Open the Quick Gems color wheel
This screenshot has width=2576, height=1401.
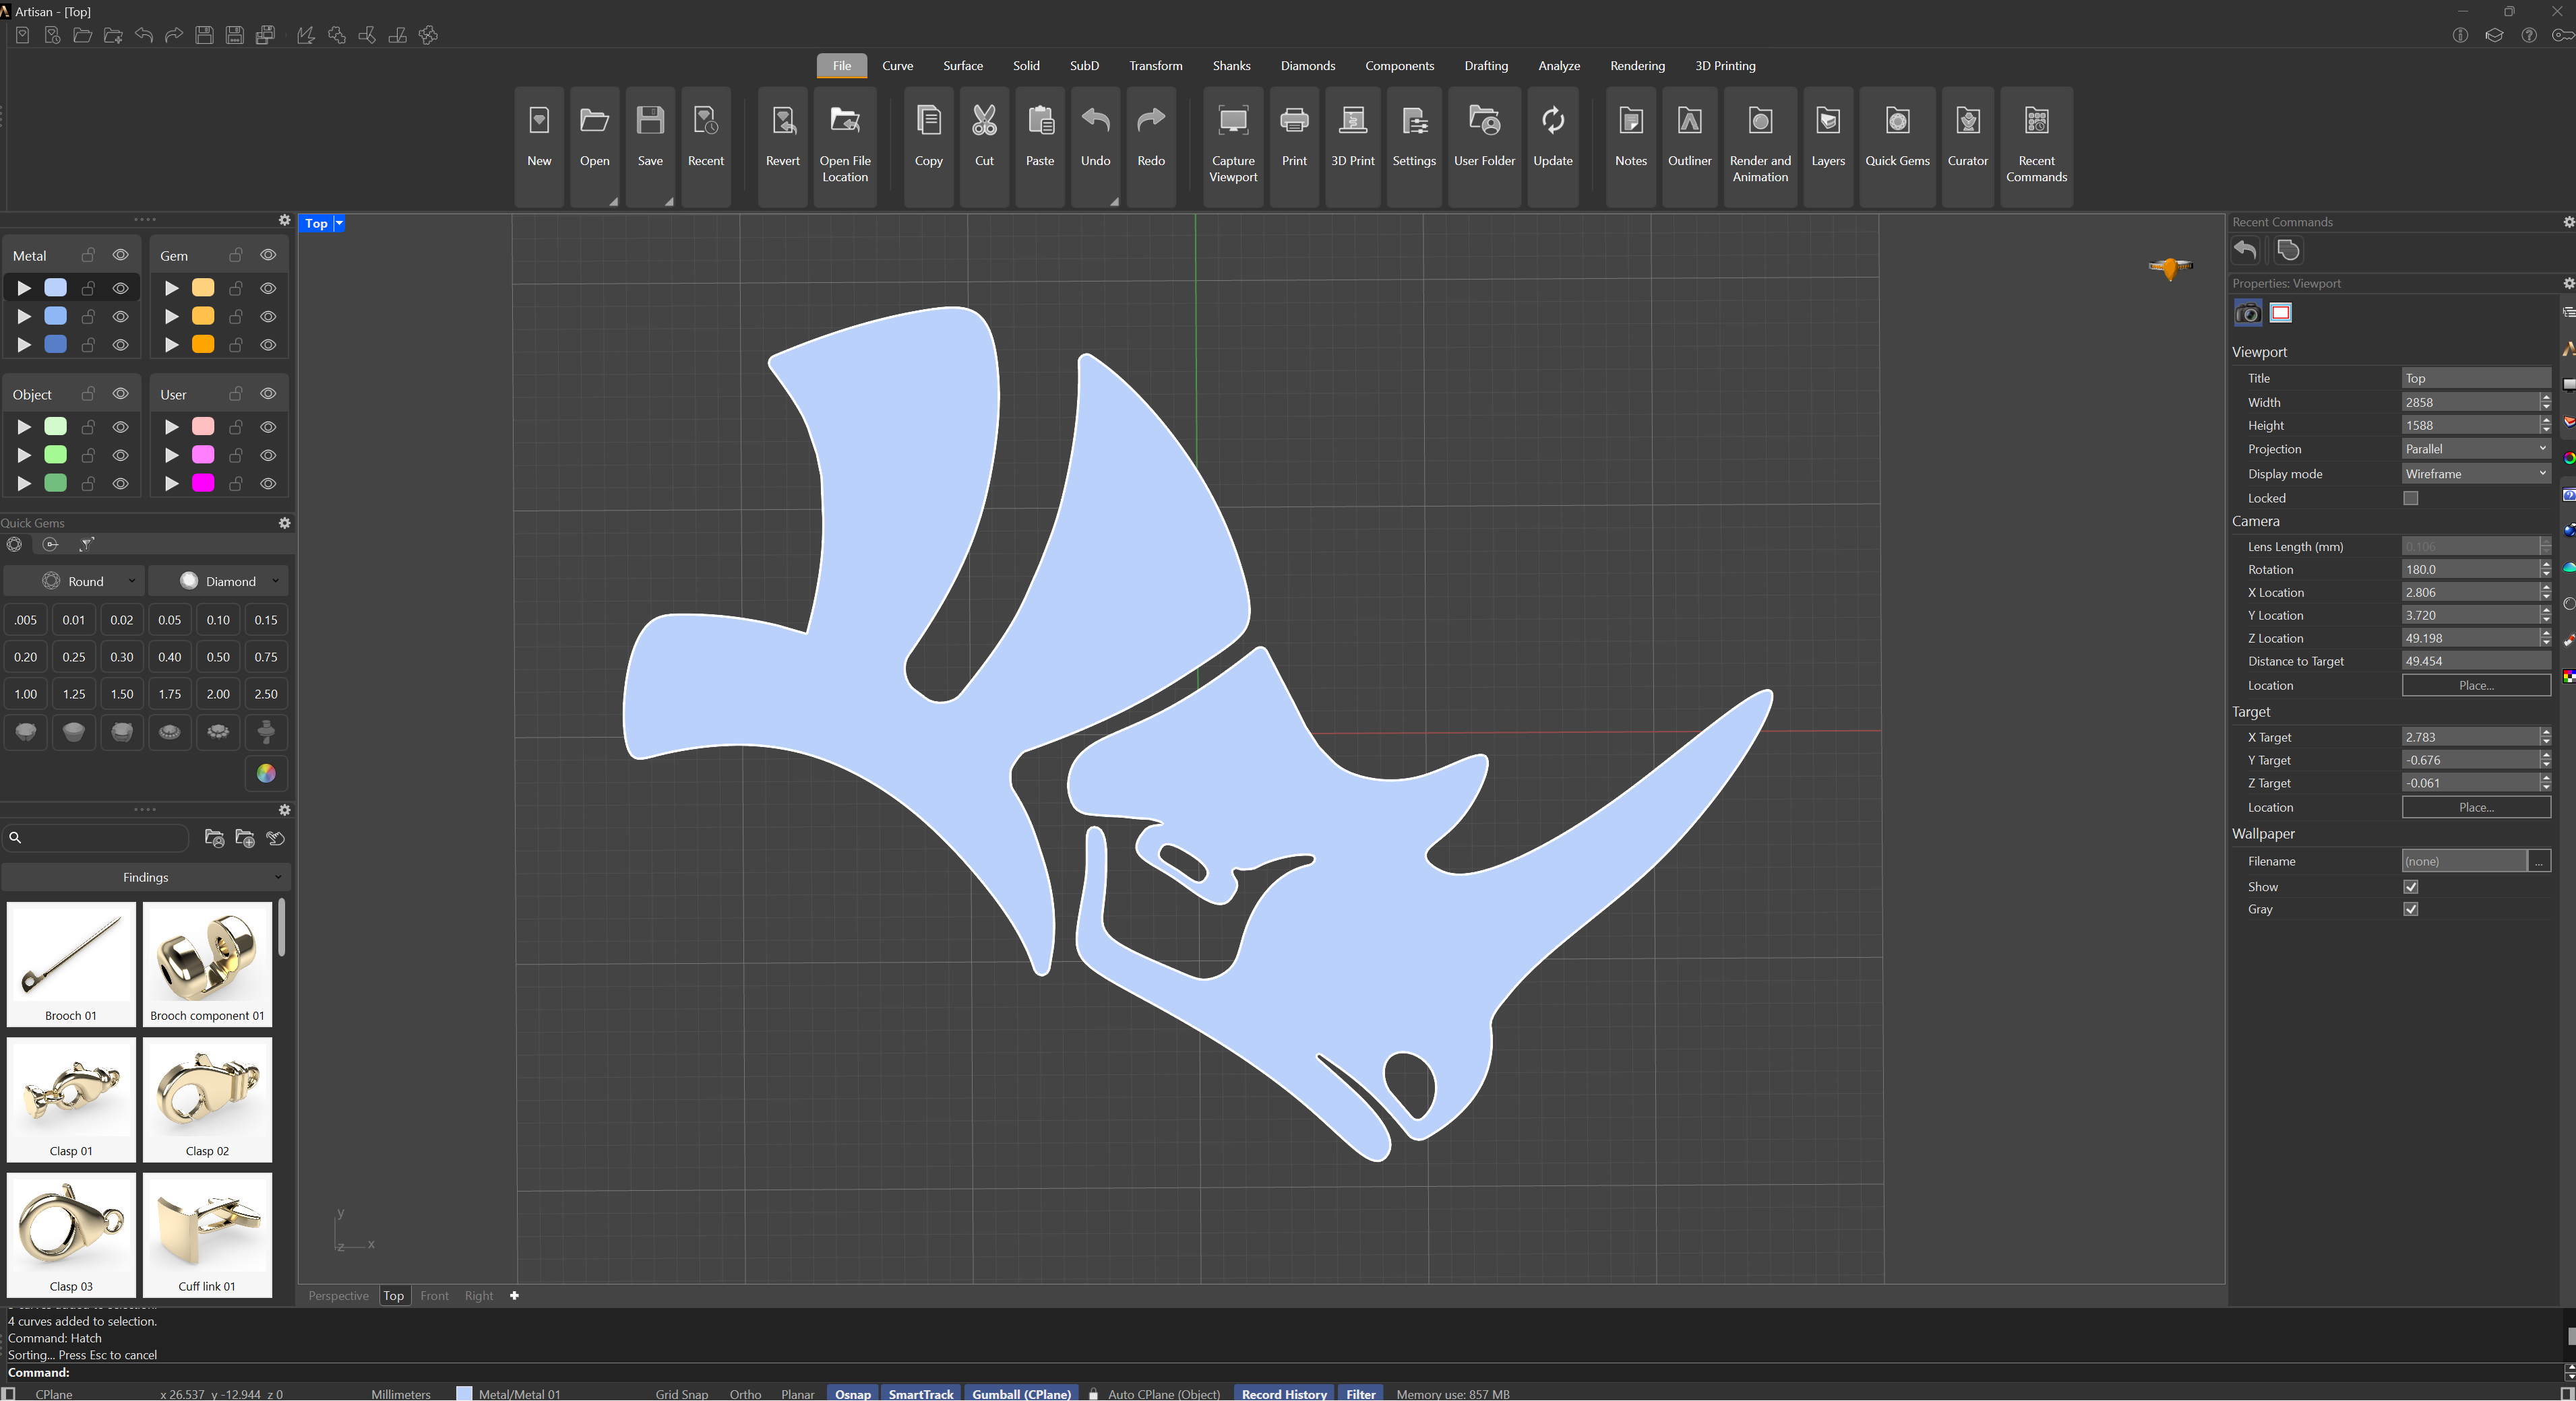266,773
